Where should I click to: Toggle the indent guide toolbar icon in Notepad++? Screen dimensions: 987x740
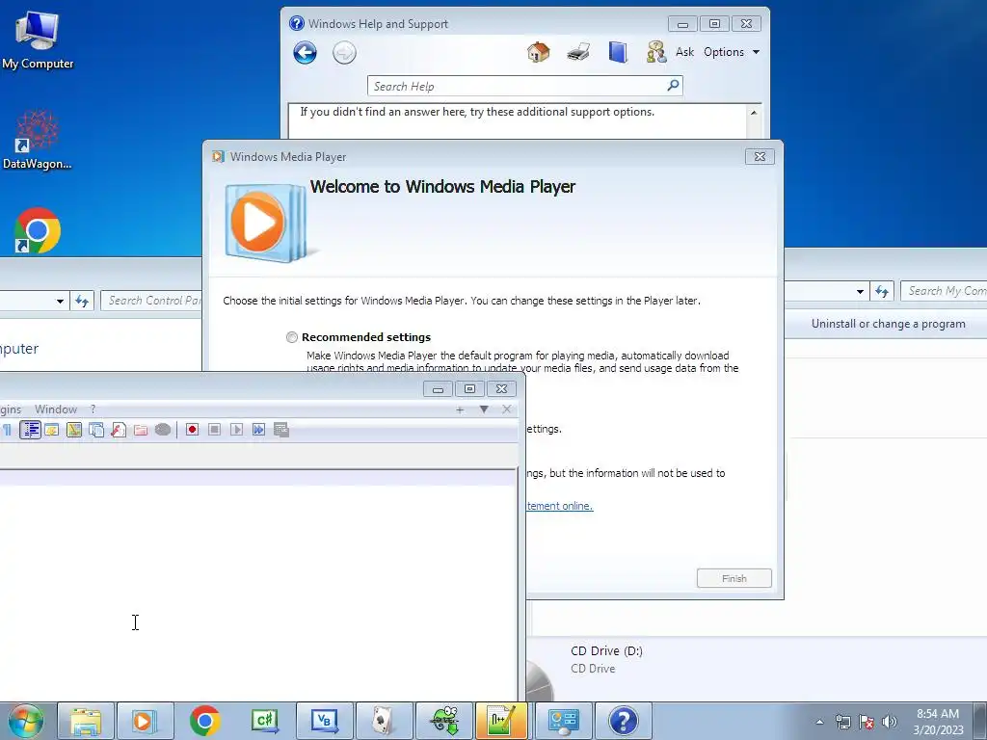[30, 430]
